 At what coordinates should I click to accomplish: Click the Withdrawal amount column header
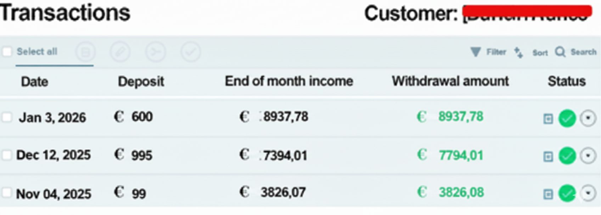(450, 81)
